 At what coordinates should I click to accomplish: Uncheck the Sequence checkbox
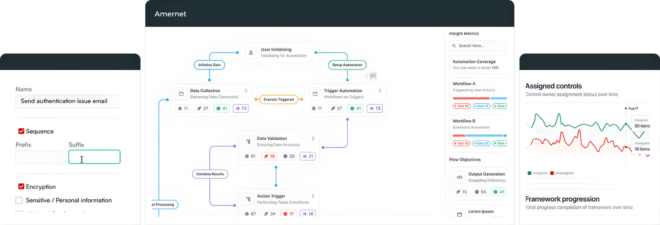(x=21, y=131)
